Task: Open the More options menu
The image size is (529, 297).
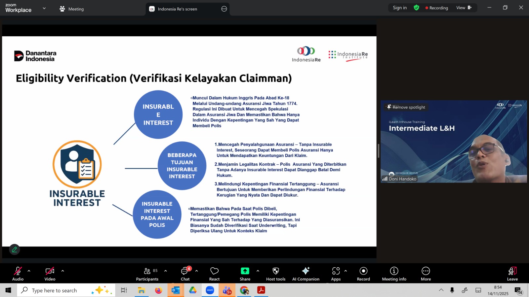Action: pos(426,274)
